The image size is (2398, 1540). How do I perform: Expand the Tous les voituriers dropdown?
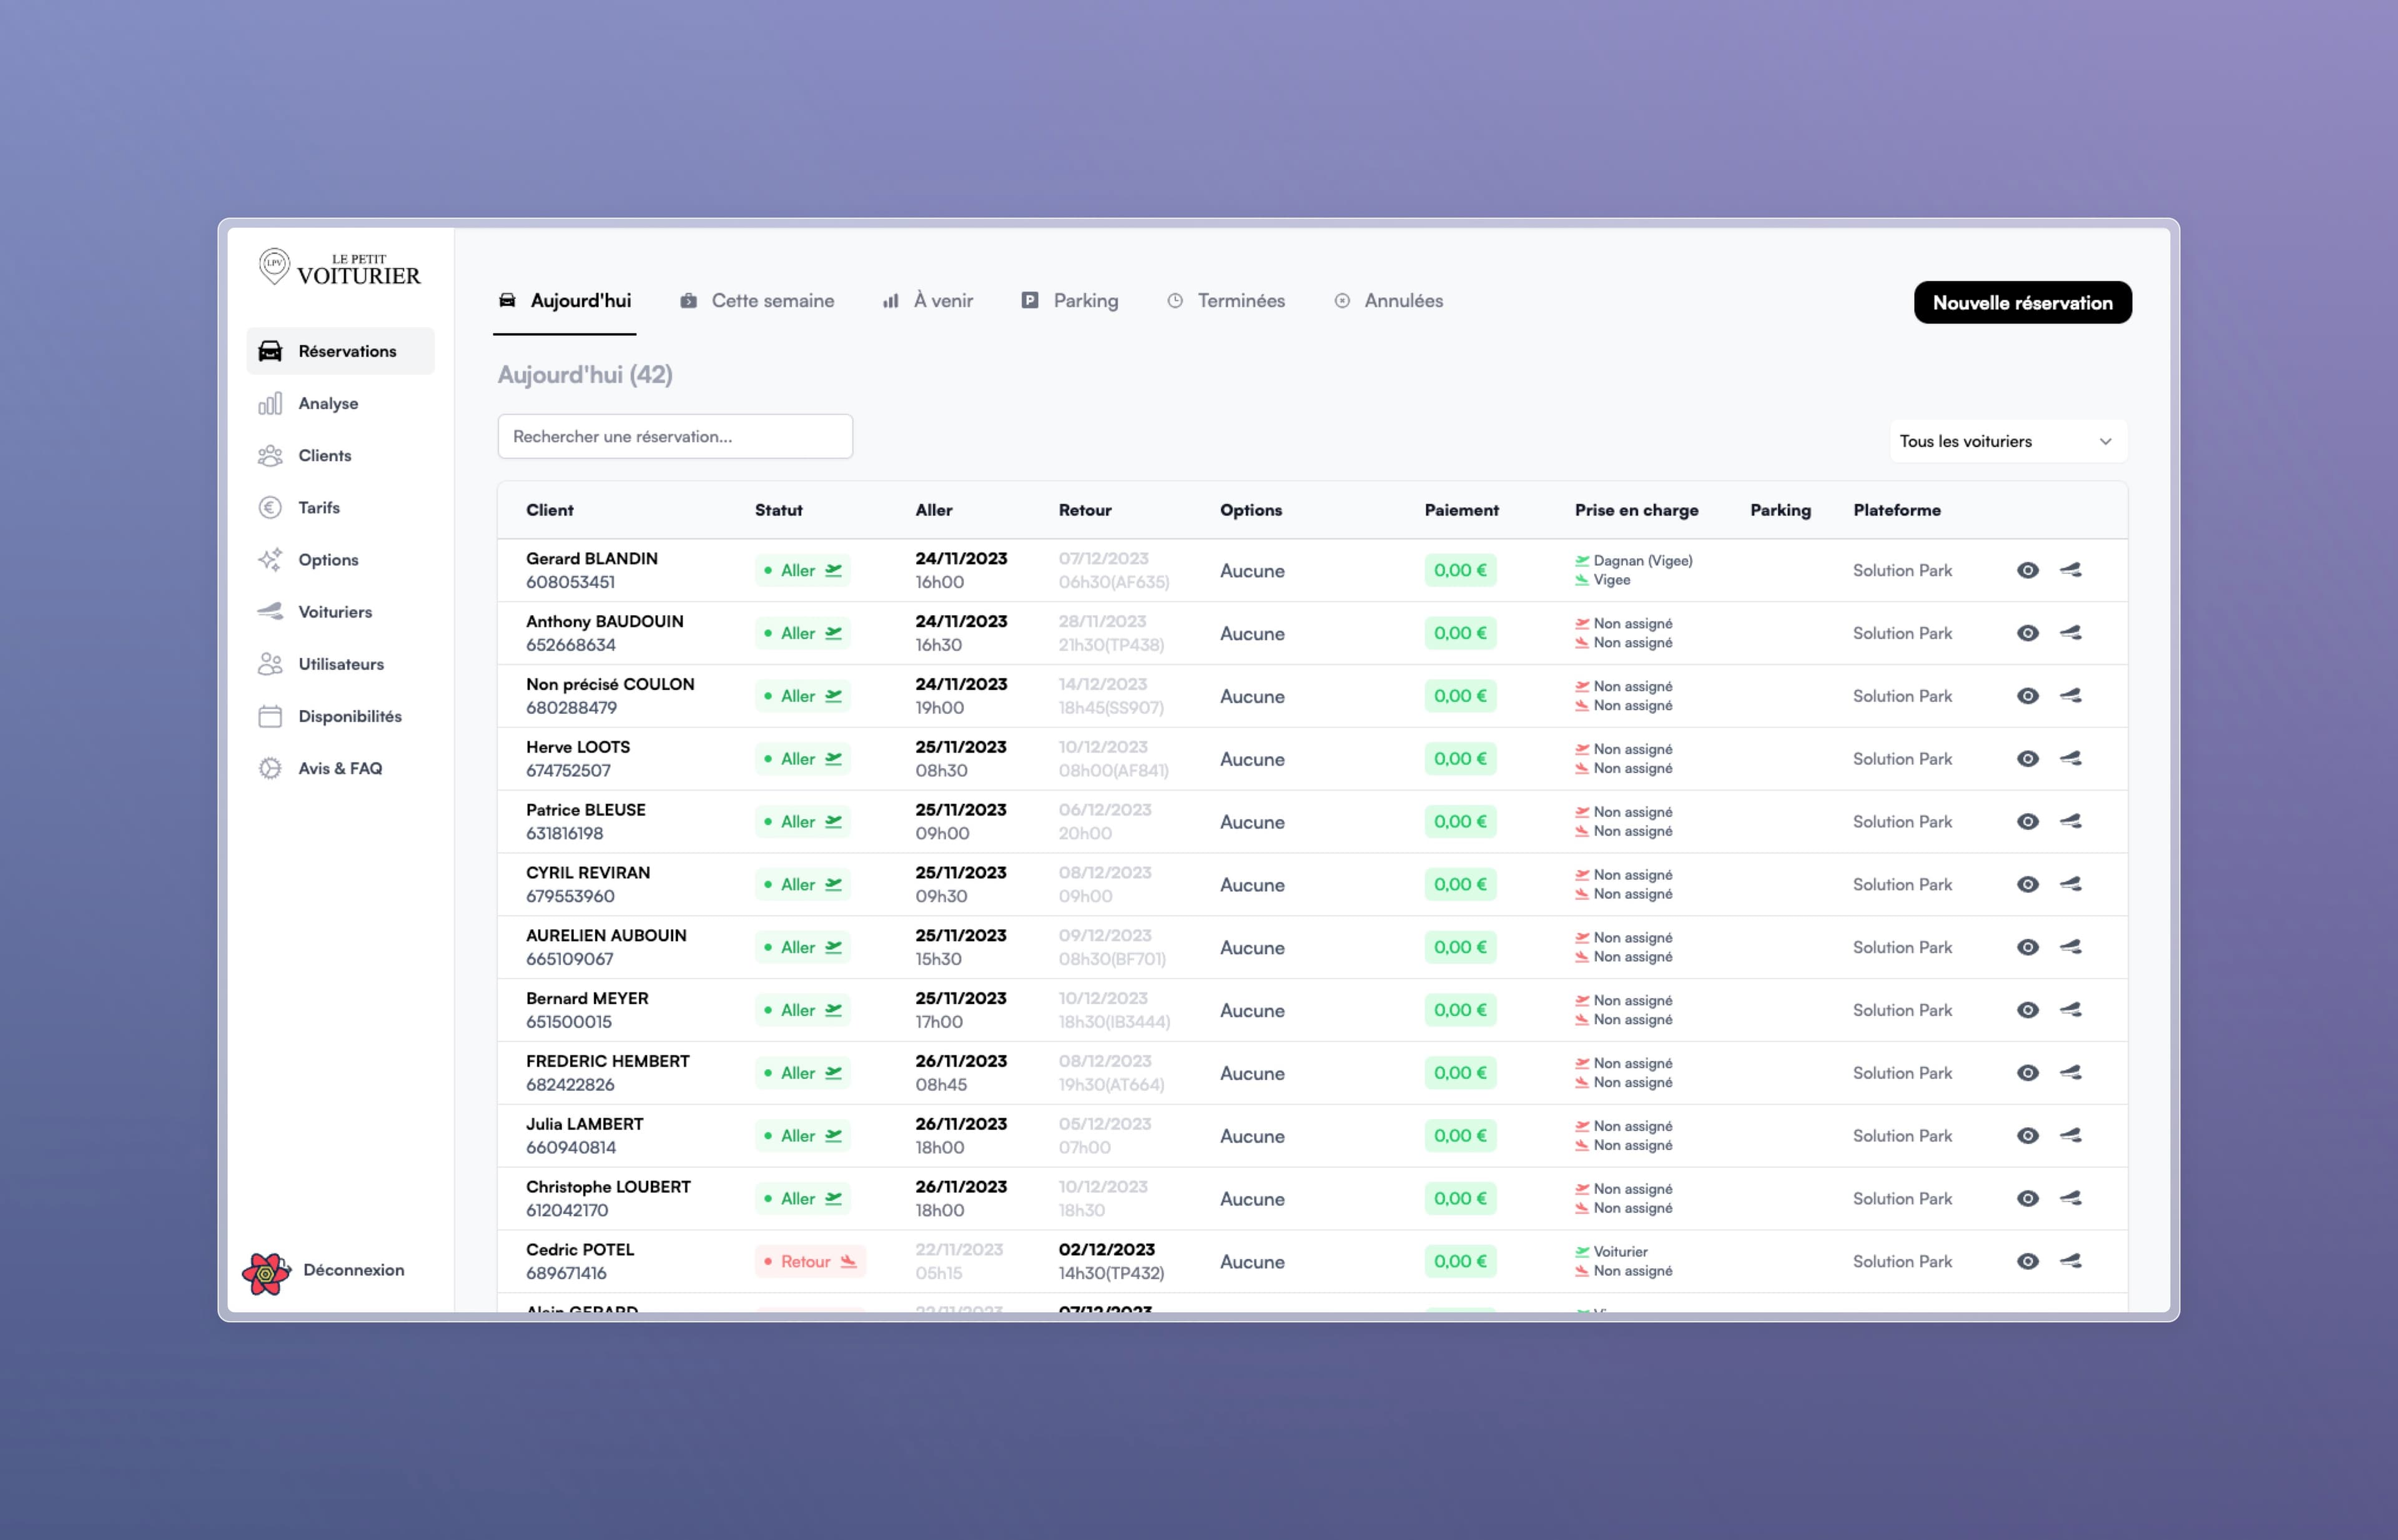2007,441
